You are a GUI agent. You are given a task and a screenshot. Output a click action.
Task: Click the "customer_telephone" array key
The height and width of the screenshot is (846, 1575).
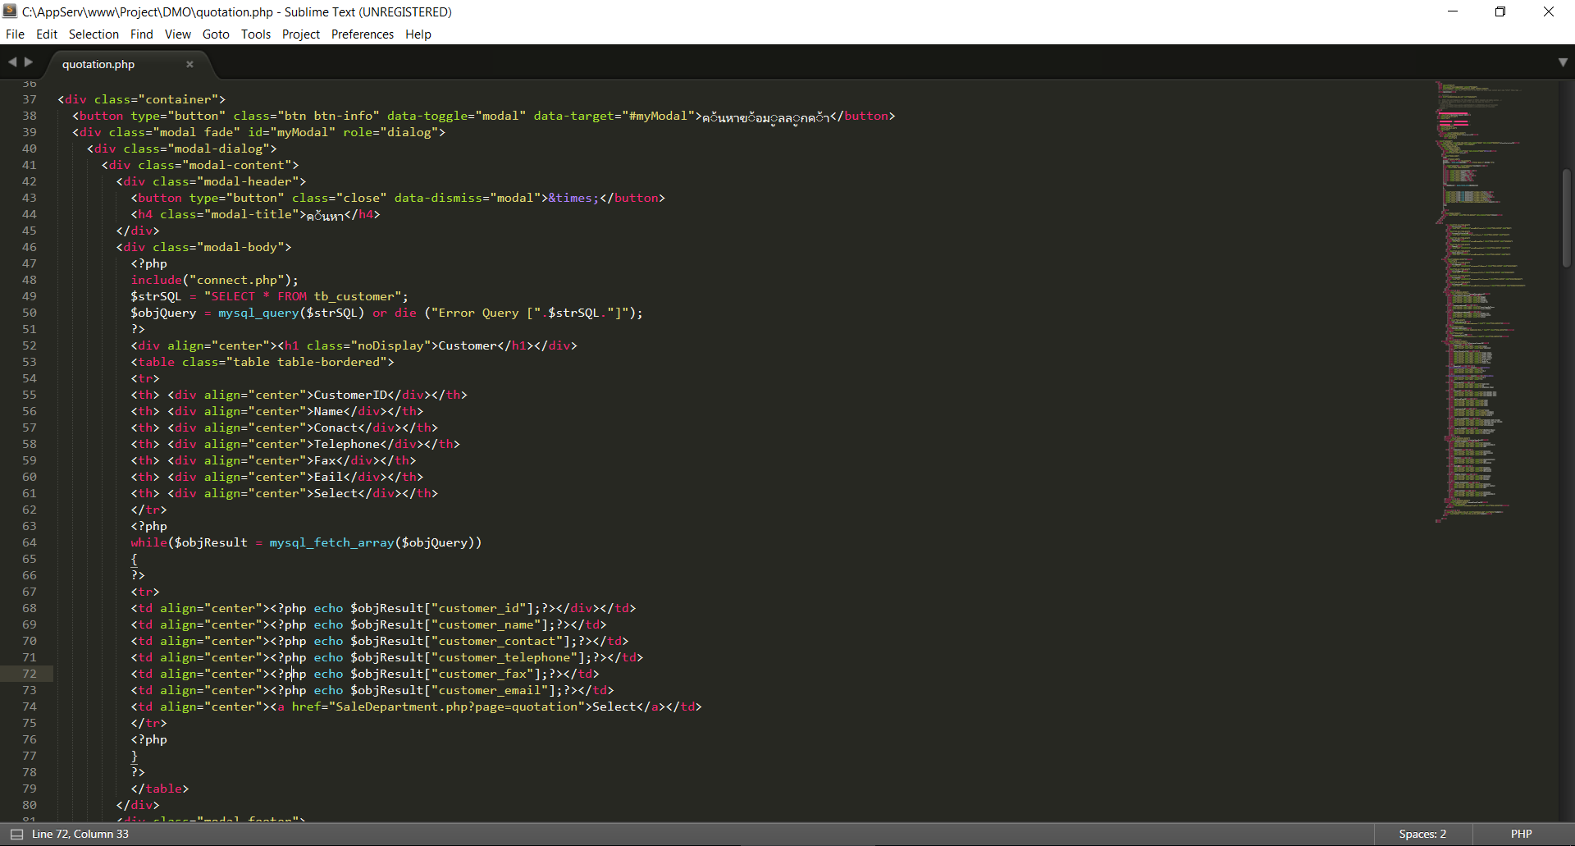coord(504,657)
